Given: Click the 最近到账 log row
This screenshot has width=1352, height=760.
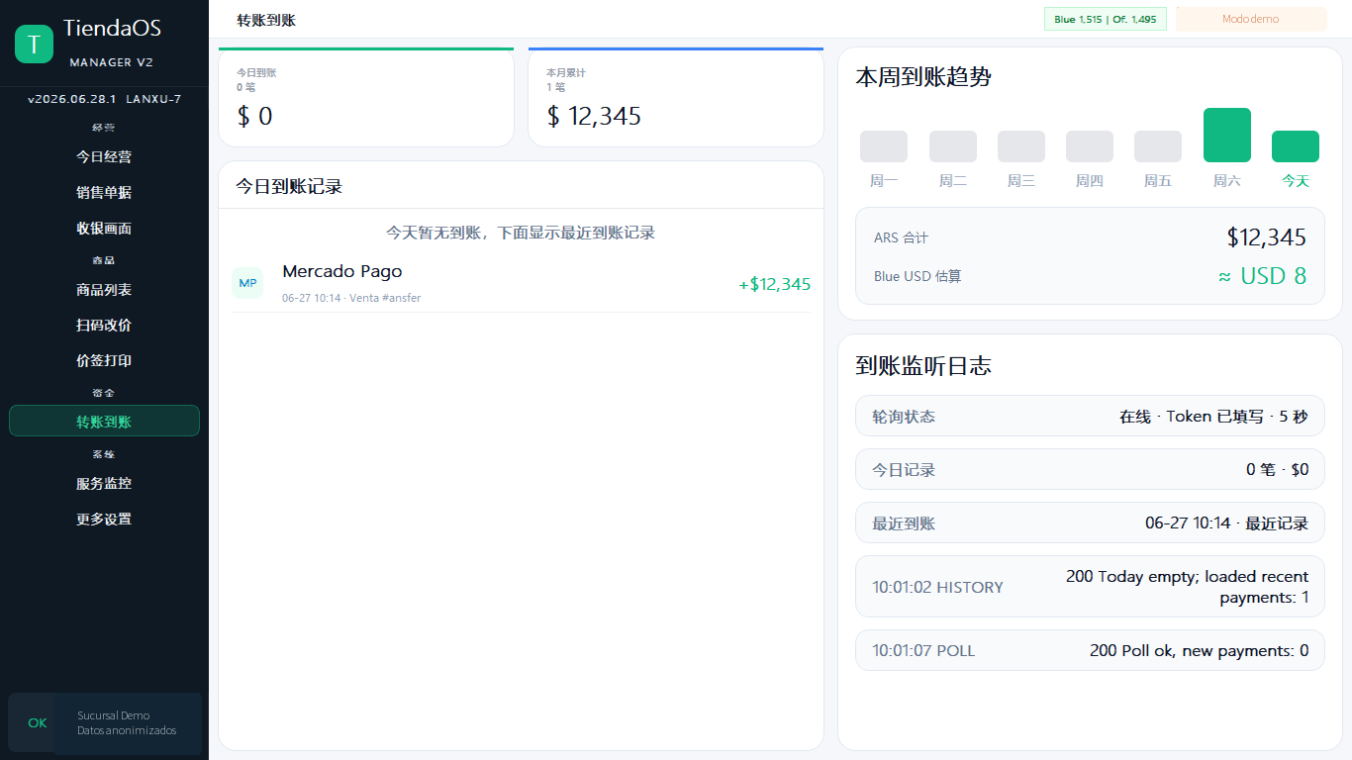Looking at the screenshot, I should [1090, 522].
